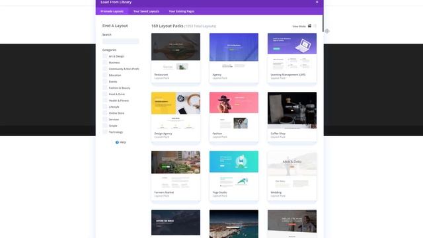Check the Services category

(x=104, y=119)
